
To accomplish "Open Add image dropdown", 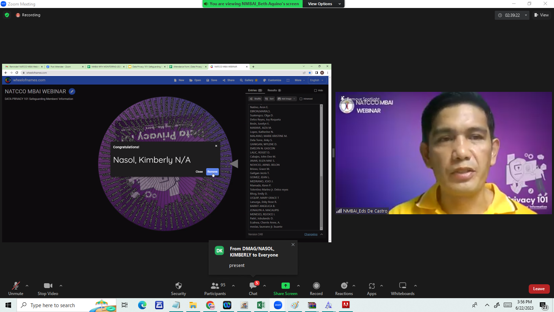I will pos(287,99).
